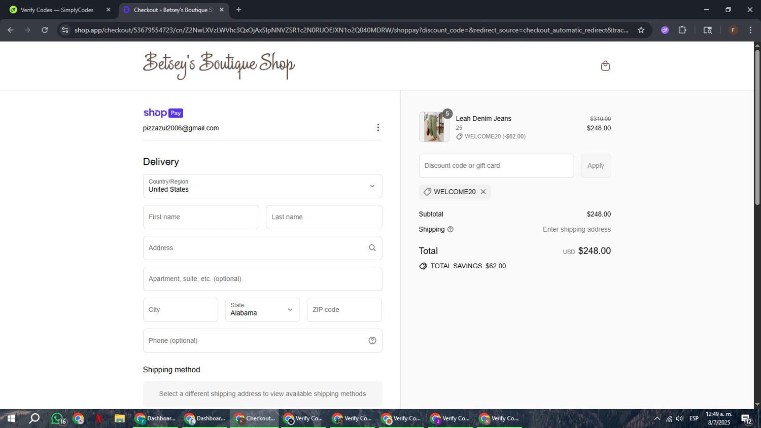Click the network icon in system tray
This screenshot has width=761, height=428.
pos(669,419)
